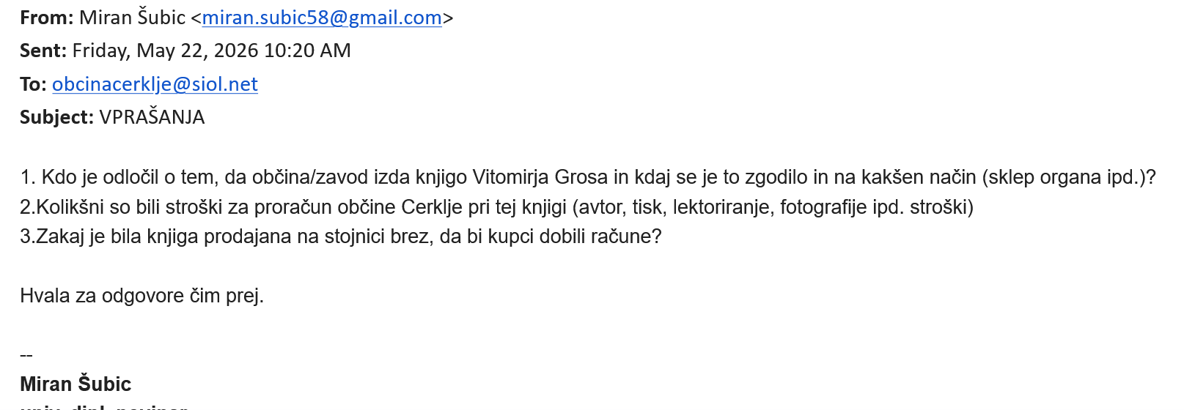Click the date Friday, May 22, 2026
This screenshot has width=1184, height=410.
click(166, 51)
